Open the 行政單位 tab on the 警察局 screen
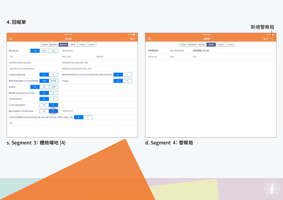This screenshot has height=200, width=283. tap(221, 44)
